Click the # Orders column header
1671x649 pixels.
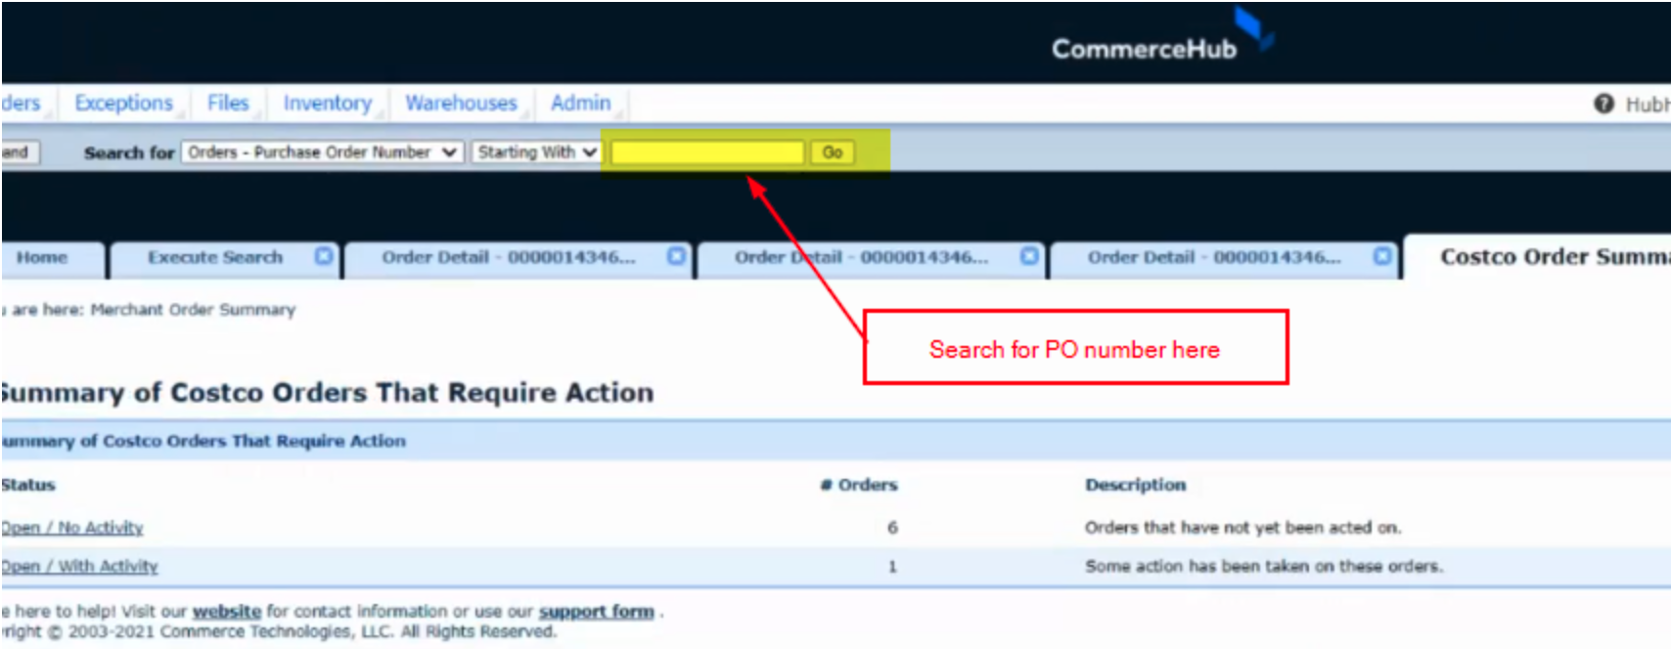[x=859, y=485]
